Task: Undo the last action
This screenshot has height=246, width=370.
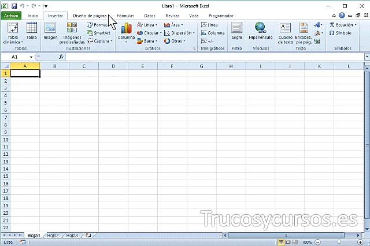Action: click(22, 6)
